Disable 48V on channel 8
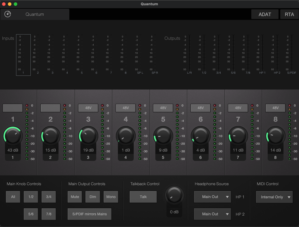 [275, 108]
